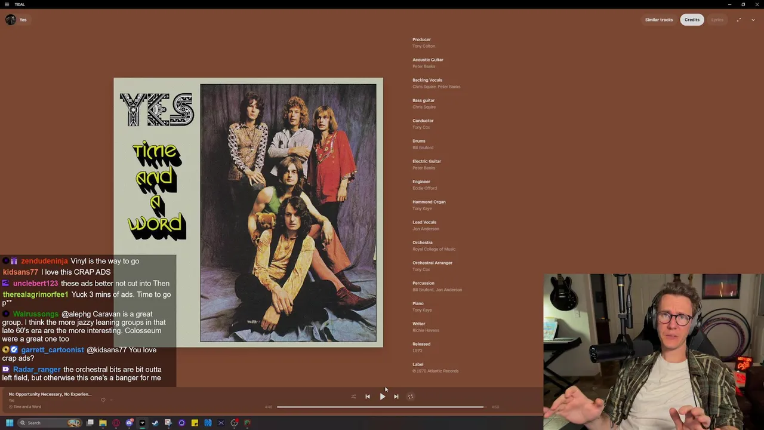Open Richie Havens writer credit
The height and width of the screenshot is (430, 764).
426,330
